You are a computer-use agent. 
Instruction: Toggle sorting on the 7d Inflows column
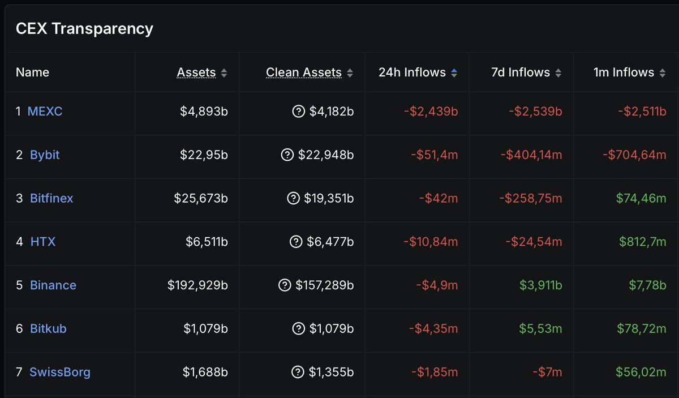coord(558,72)
